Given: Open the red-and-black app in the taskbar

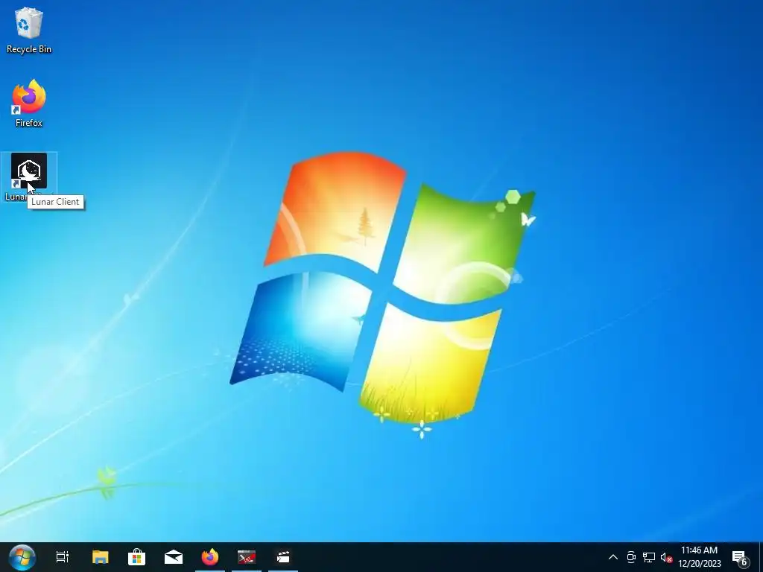Looking at the screenshot, I should point(246,557).
